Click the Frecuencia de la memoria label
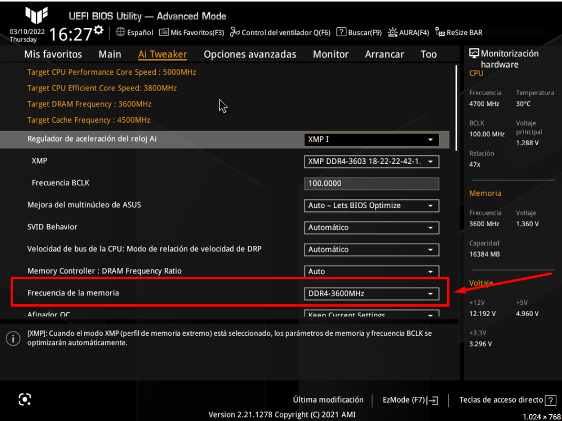This screenshot has height=421, width=562. point(73,293)
